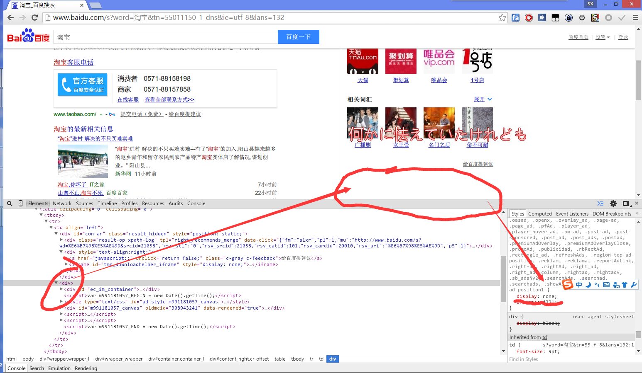642x373 pixels.
Task: Click the grey checkmark extension icon
Action: click(622, 18)
